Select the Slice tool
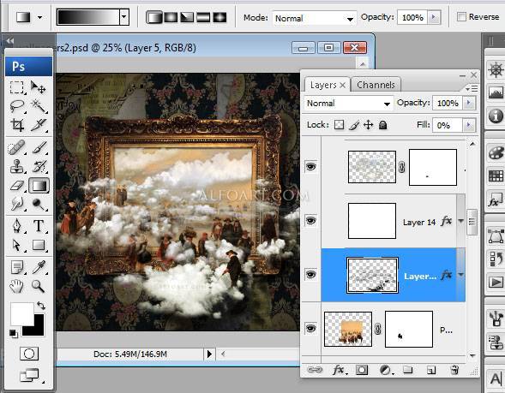 coord(39,125)
